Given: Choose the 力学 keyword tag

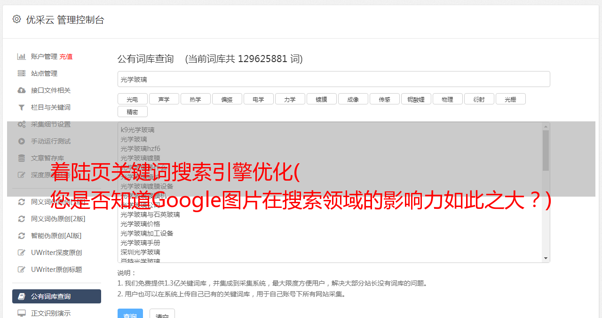Looking at the screenshot, I should (290, 99).
